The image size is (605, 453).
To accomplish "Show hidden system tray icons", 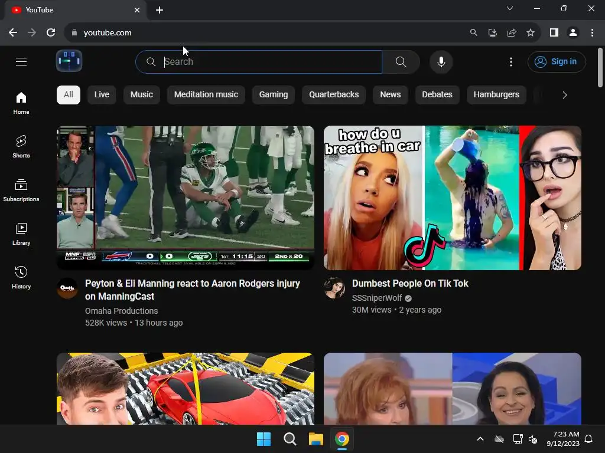I will [480, 439].
